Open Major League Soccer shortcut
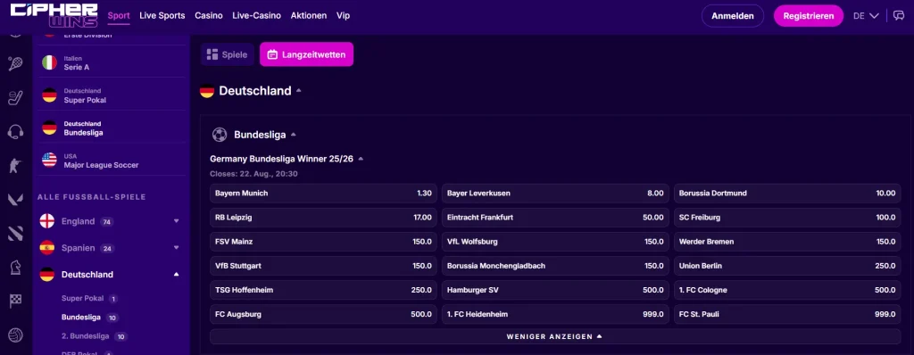Viewport: 914px width, 355px height. click(112, 161)
